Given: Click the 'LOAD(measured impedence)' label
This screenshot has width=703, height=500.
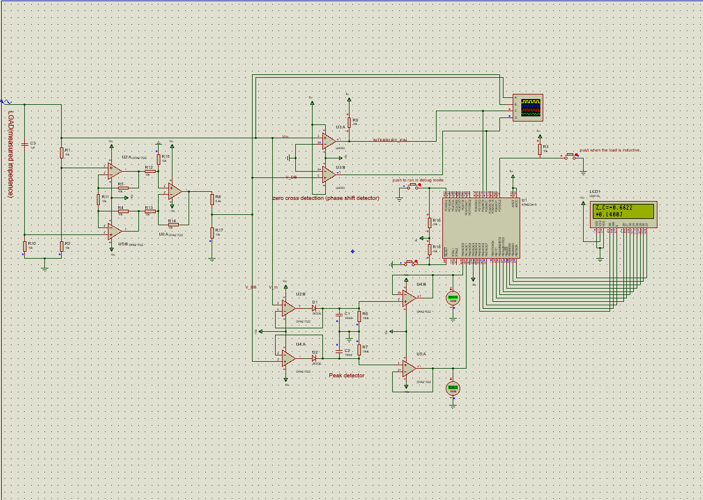Looking at the screenshot, I should (11, 154).
